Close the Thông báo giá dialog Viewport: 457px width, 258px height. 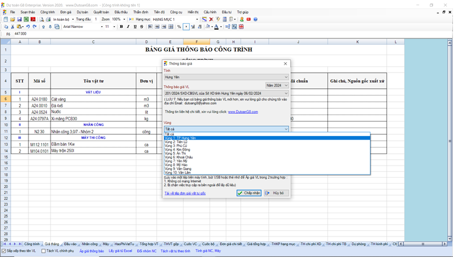(285, 63)
